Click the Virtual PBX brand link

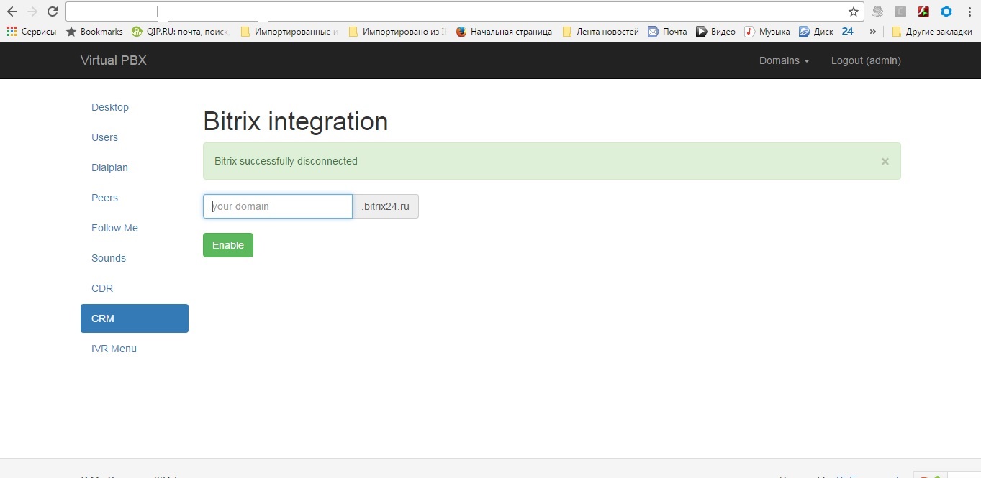point(113,60)
